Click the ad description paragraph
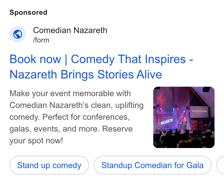 (x=77, y=117)
